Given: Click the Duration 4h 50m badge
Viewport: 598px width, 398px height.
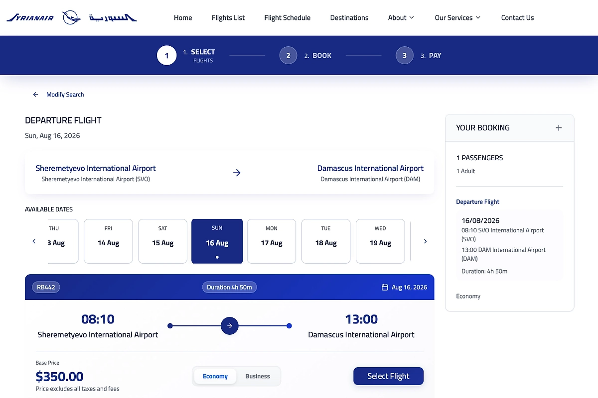Looking at the screenshot, I should 230,287.
